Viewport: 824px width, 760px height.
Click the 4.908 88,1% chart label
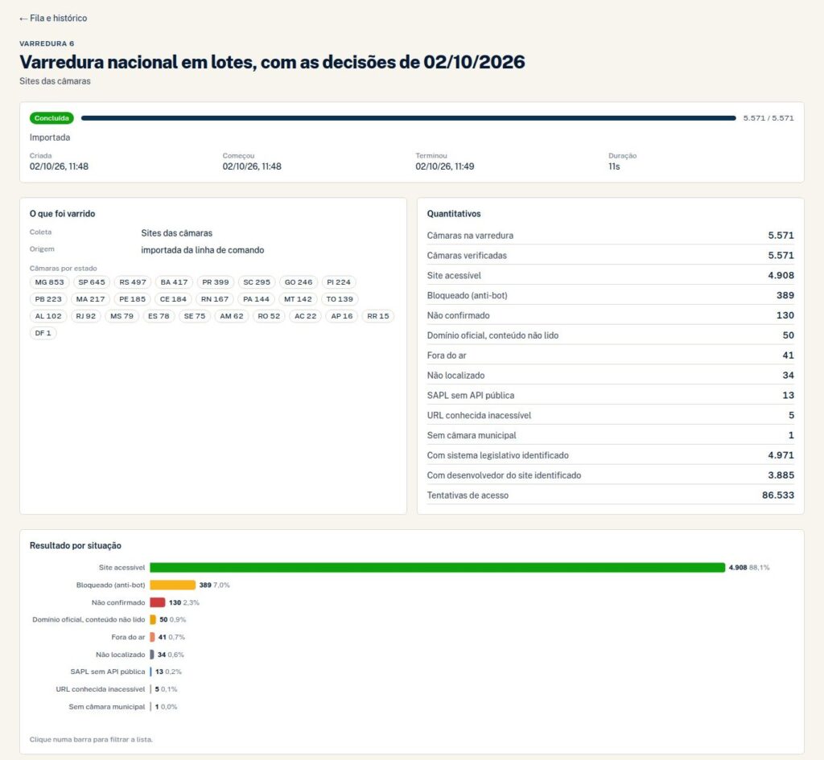749,567
